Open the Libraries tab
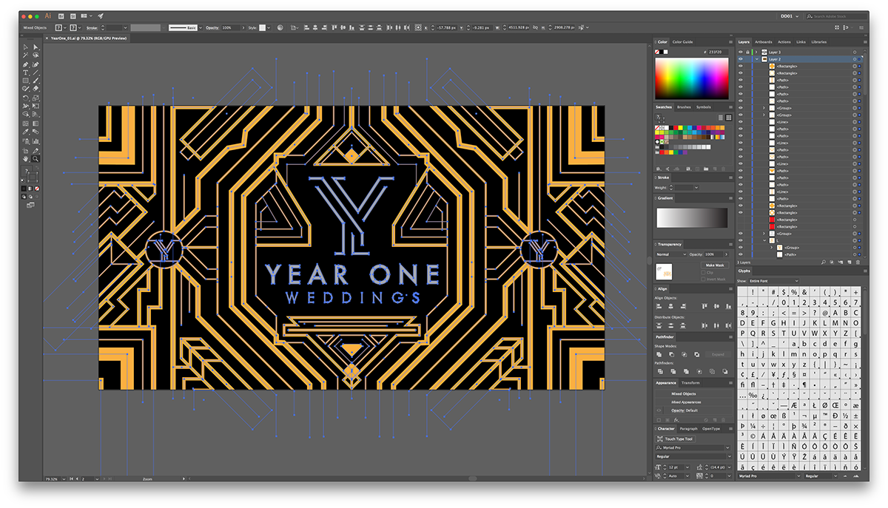 tap(818, 42)
